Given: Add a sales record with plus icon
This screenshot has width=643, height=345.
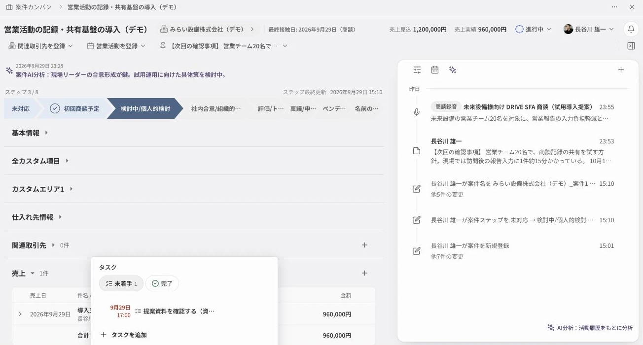Looking at the screenshot, I should [x=364, y=273].
